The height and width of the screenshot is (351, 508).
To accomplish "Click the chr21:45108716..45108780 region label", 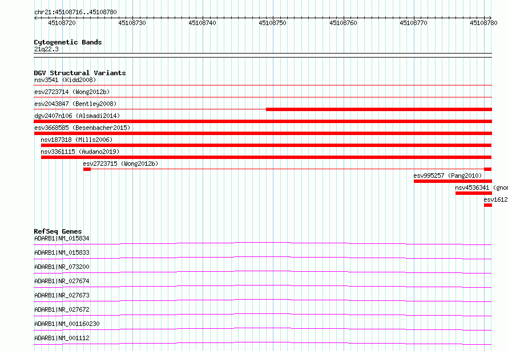I will tap(75, 12).
